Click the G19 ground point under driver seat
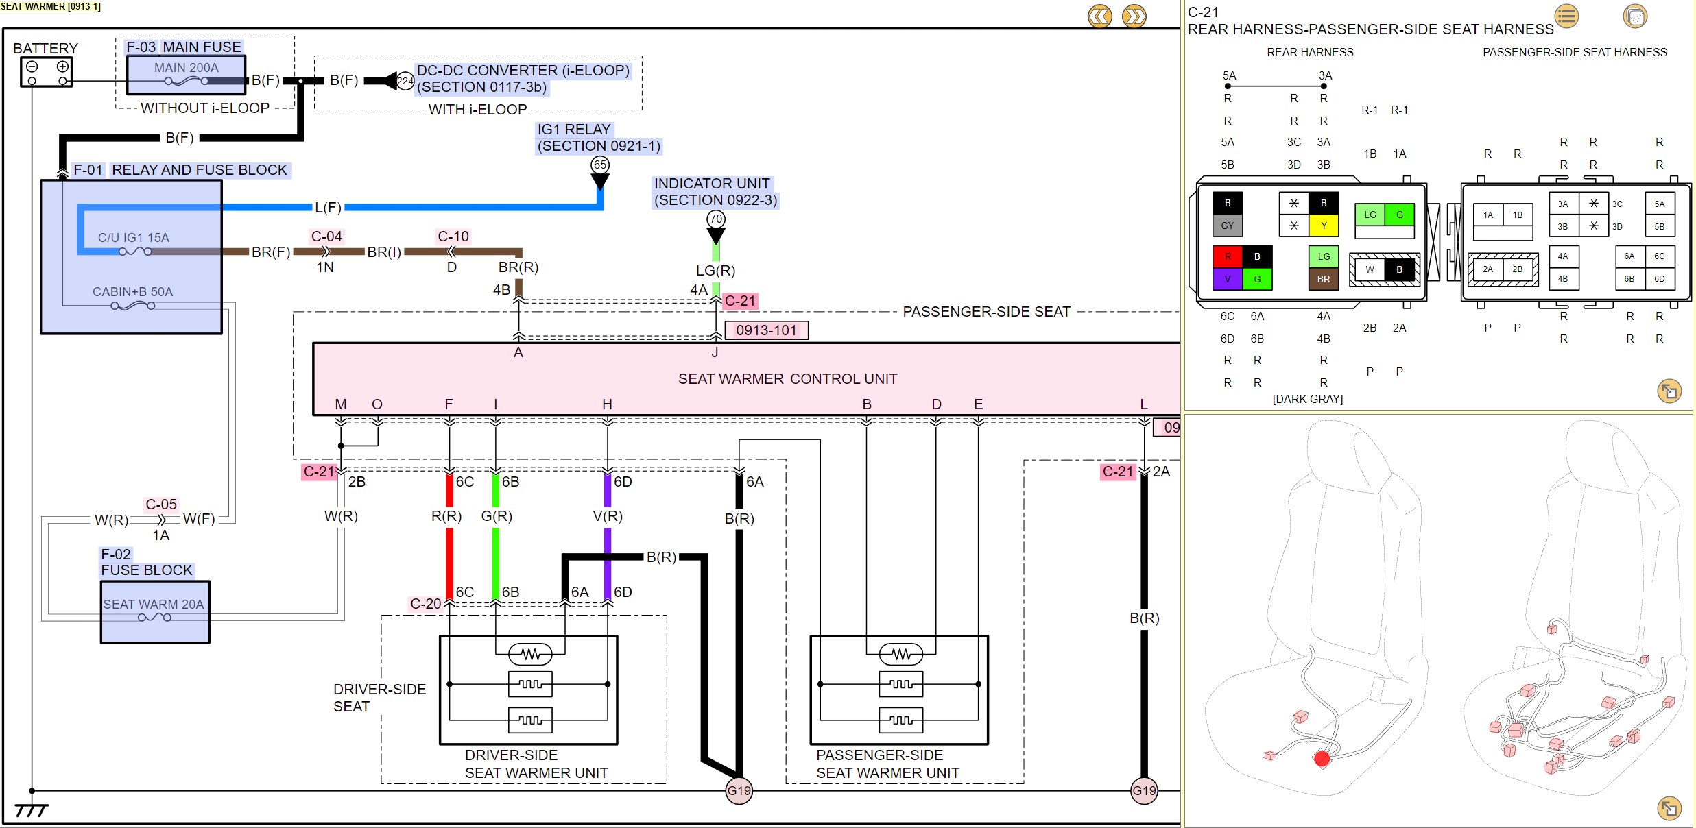Screen dimensions: 1696x828 point(739,791)
